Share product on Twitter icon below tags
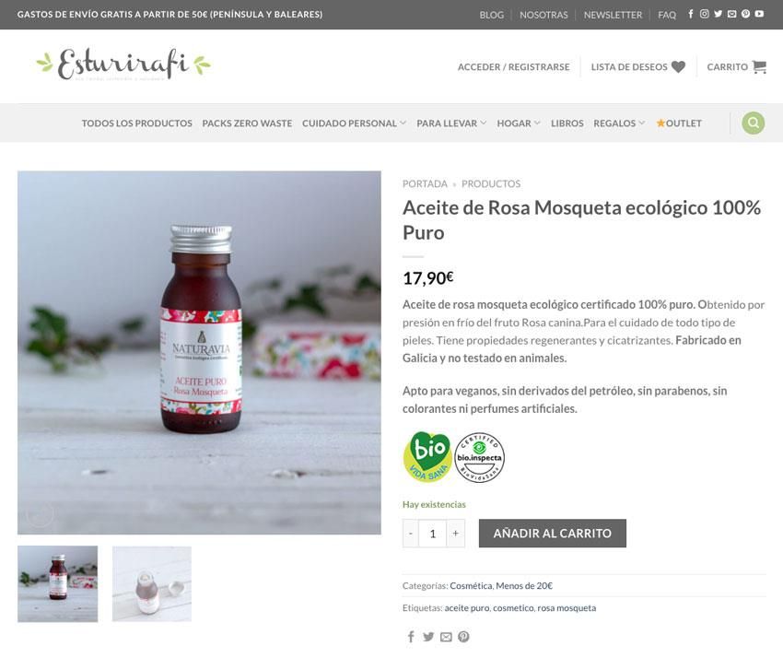Screen dimensions: 783x670 point(428,637)
